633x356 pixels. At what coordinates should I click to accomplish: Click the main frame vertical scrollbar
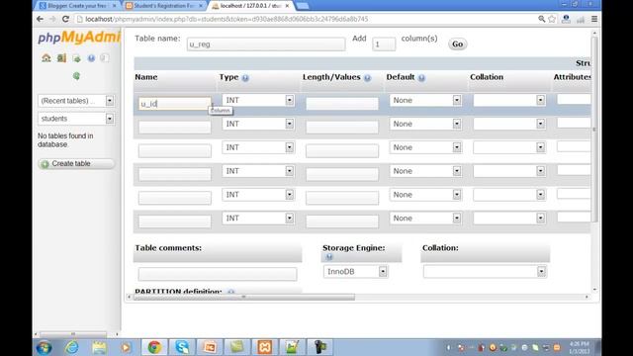coord(593,130)
